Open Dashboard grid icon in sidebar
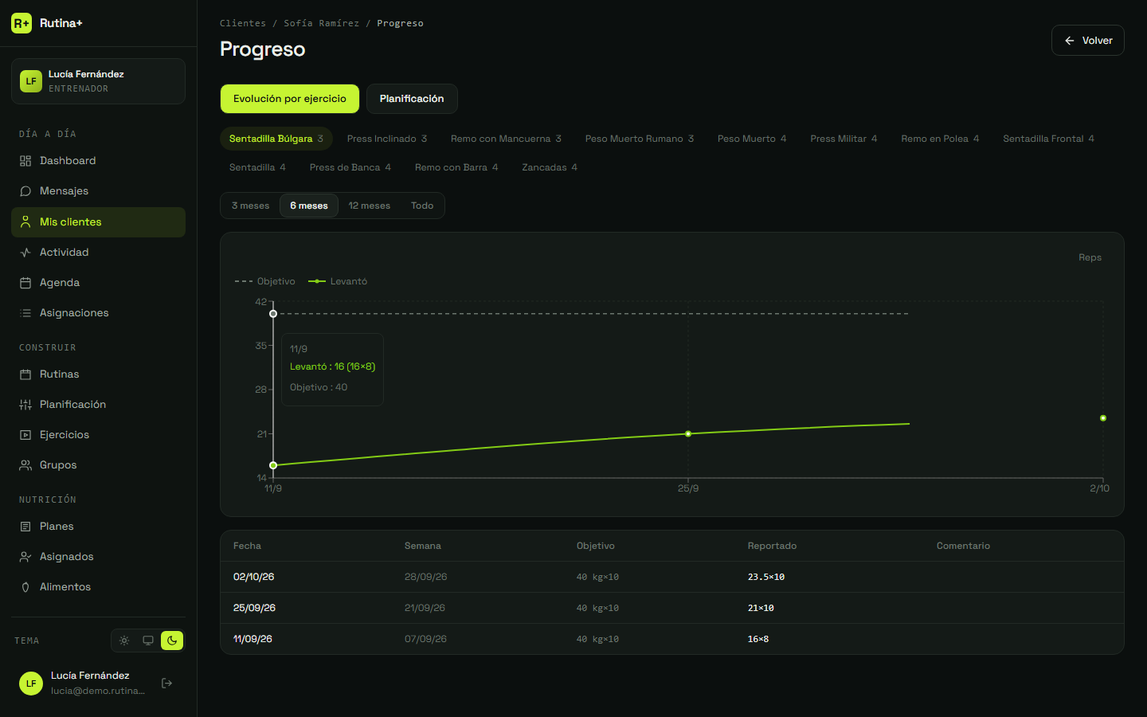Screen dimensions: 1147x717 (25, 161)
